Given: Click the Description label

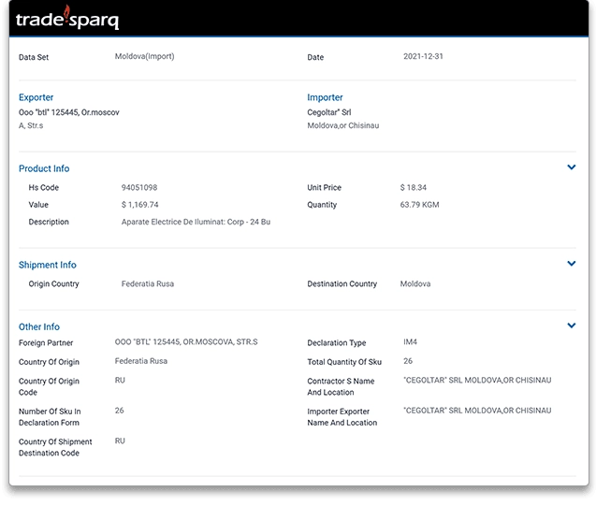Looking at the screenshot, I should [x=49, y=222].
